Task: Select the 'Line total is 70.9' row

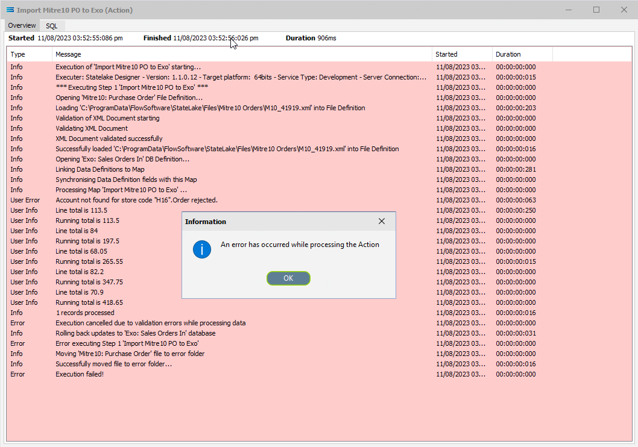Action: pos(319,292)
